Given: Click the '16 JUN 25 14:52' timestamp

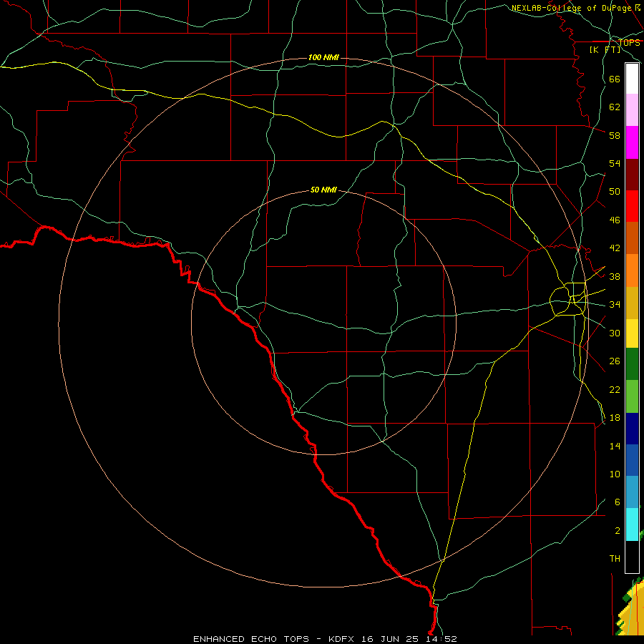Looking at the screenshot, I should point(409,639).
